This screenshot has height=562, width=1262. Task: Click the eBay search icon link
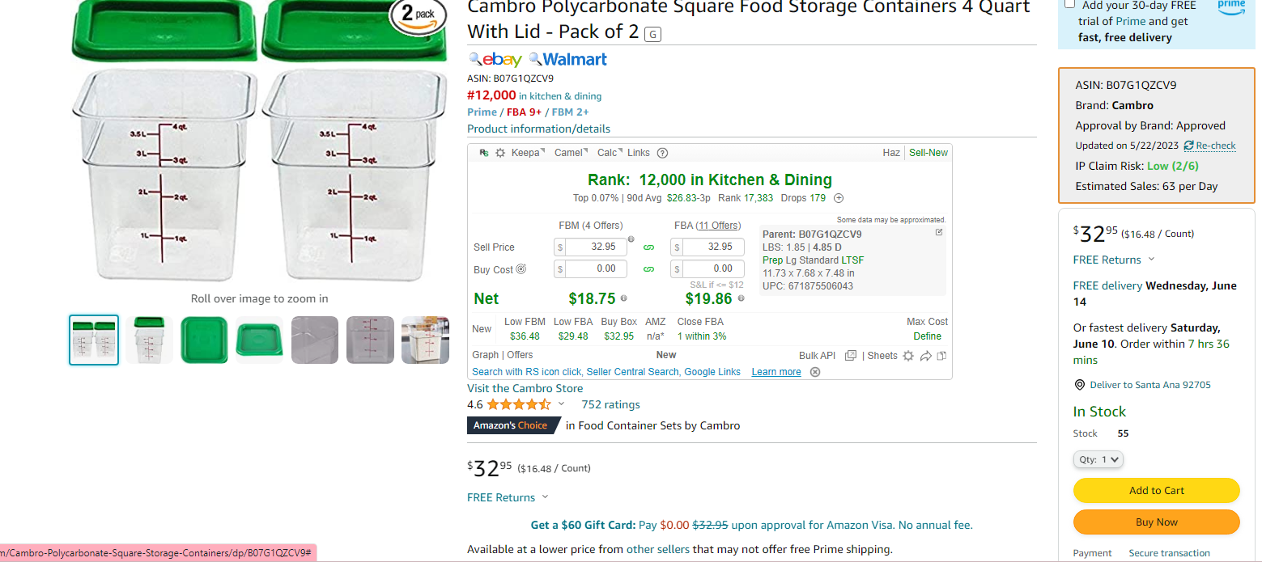point(495,60)
